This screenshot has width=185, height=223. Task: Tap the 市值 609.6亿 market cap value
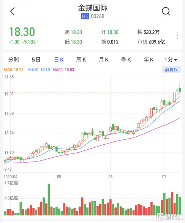151,42
